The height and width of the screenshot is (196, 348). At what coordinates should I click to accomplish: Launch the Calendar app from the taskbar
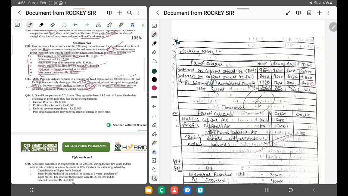coord(200,190)
